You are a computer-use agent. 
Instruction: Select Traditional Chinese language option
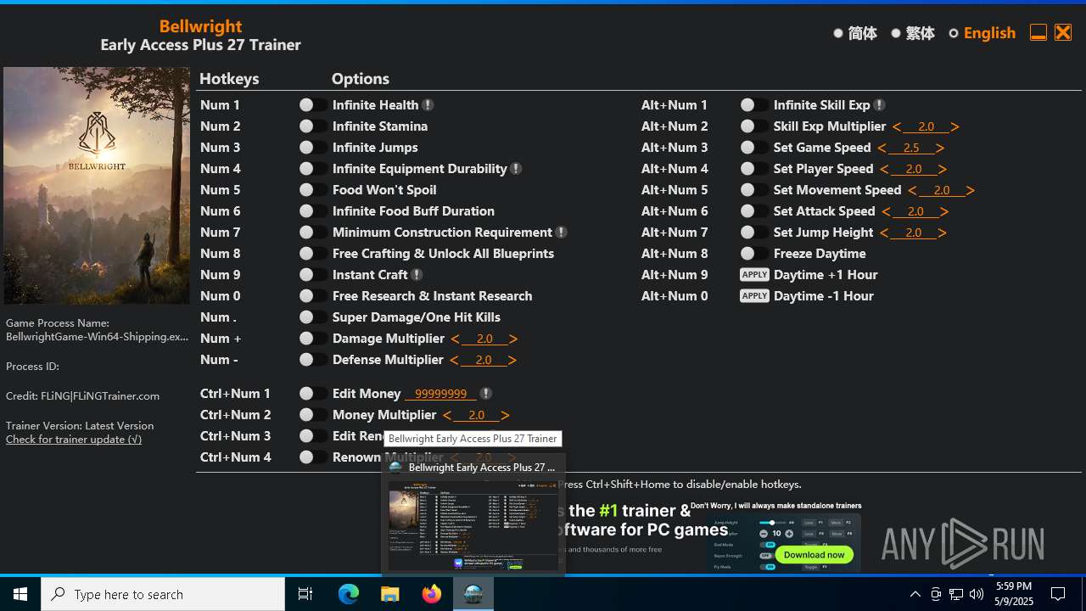pyautogui.click(x=912, y=33)
